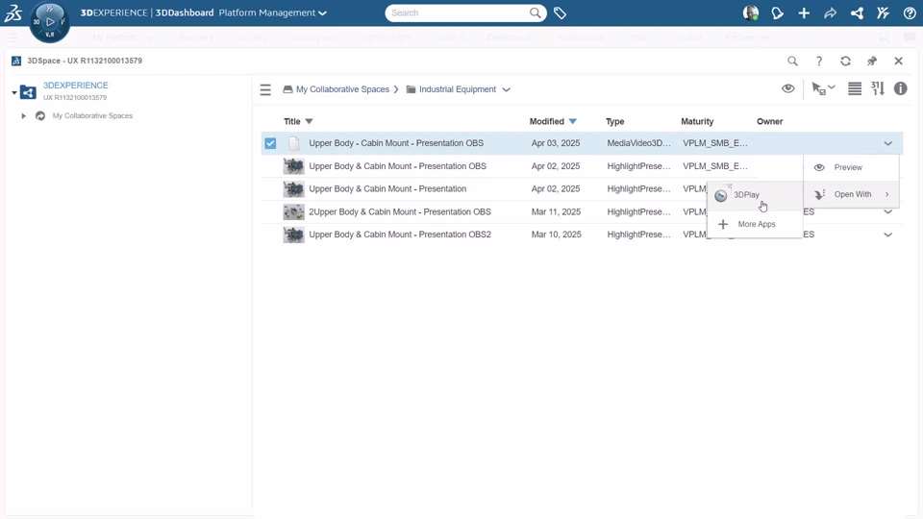Open the information panel icon
The image size is (923, 519).
tap(901, 88)
